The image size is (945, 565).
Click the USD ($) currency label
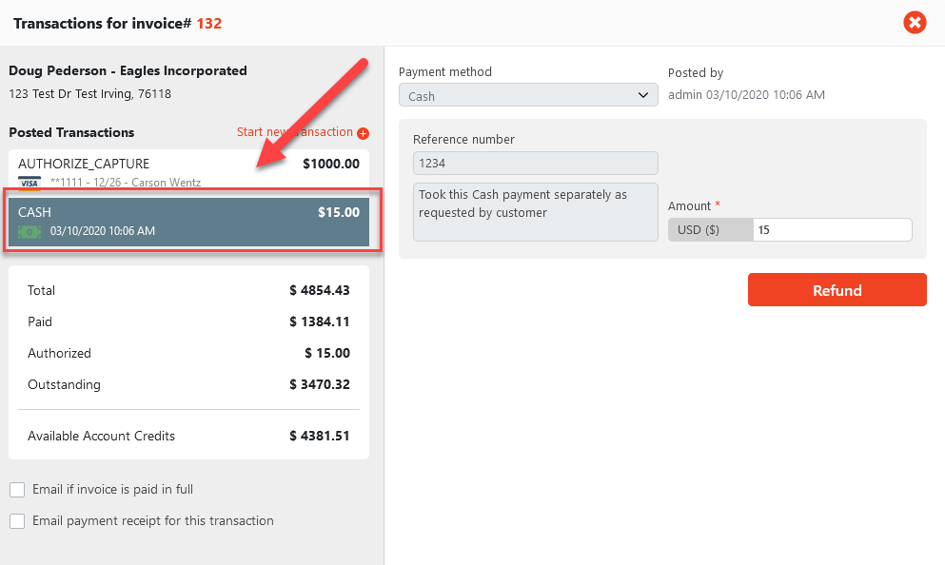[x=710, y=230]
